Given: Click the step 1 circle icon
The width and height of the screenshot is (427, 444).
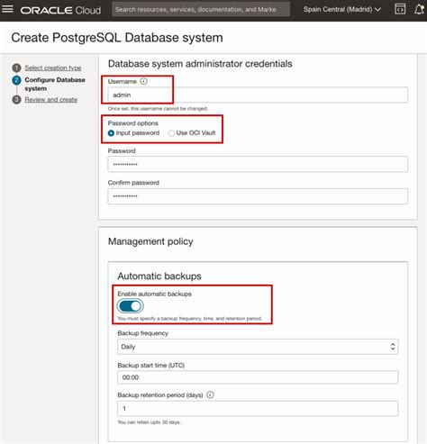Looking at the screenshot, I should 16,68.
